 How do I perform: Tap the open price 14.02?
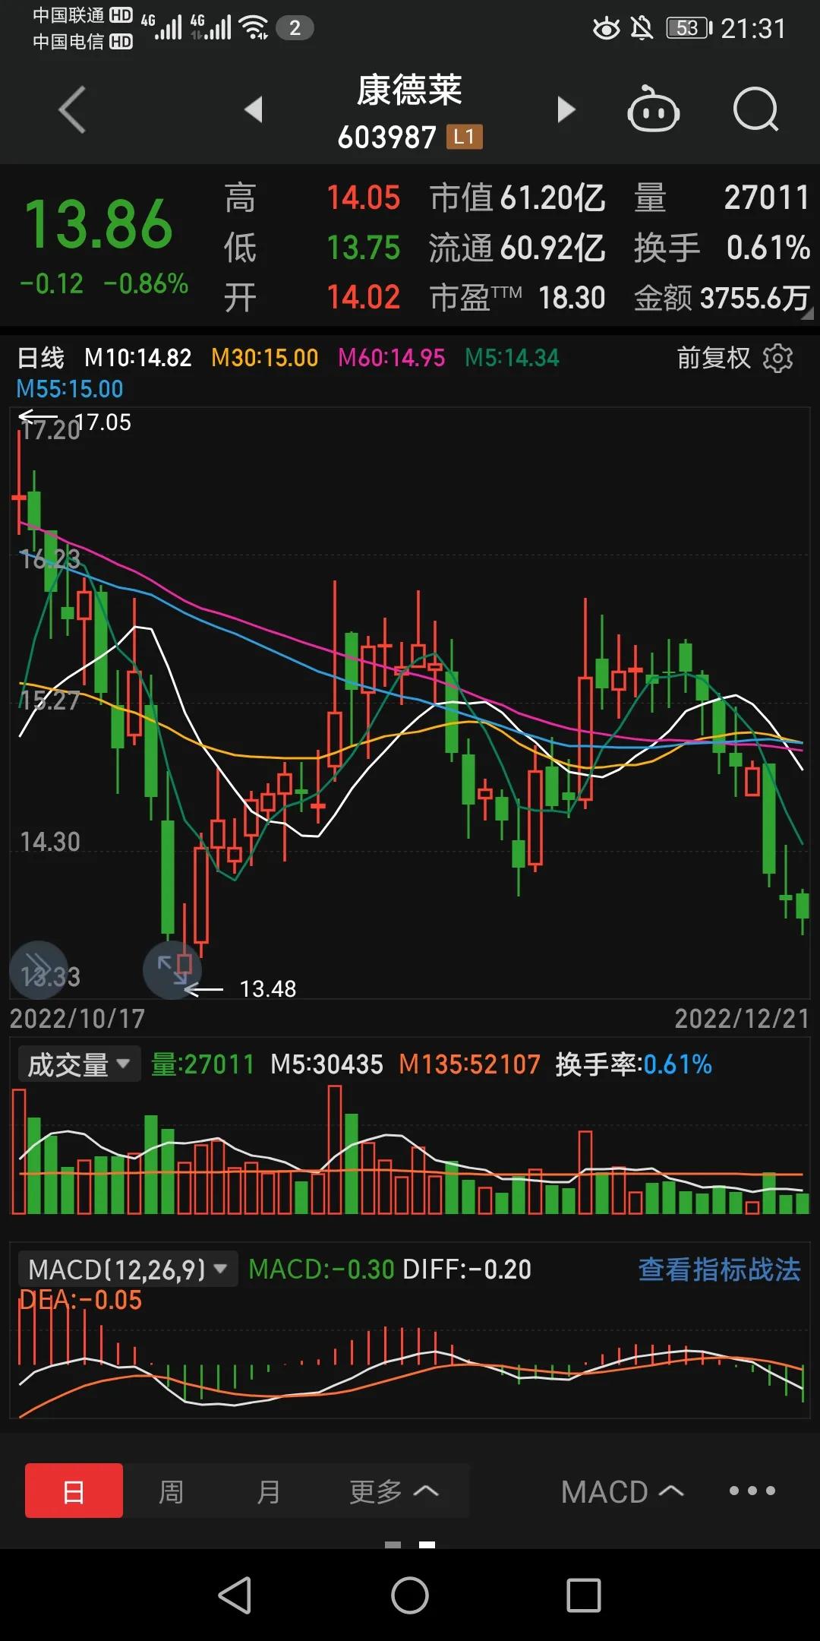coord(363,297)
